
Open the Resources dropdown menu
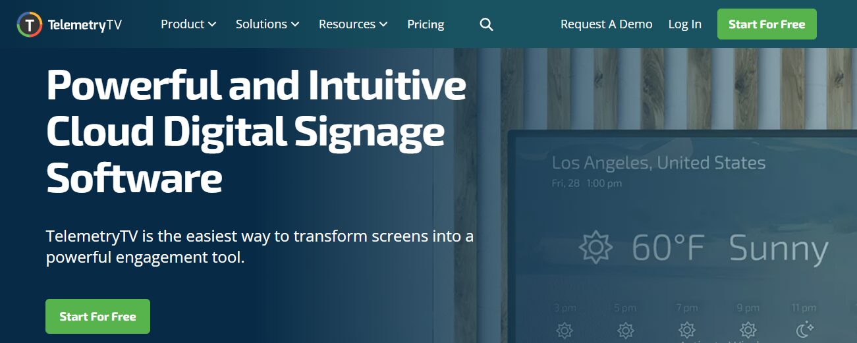tap(353, 24)
